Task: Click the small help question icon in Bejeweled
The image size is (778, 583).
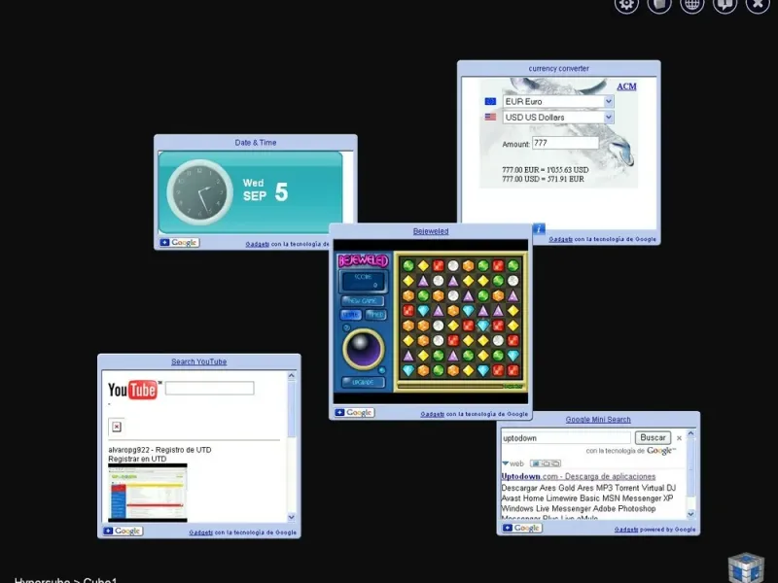Action: [346, 328]
